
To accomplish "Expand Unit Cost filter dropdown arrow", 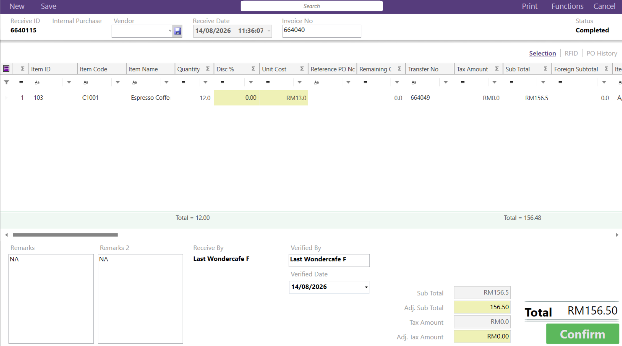I will pos(299,82).
